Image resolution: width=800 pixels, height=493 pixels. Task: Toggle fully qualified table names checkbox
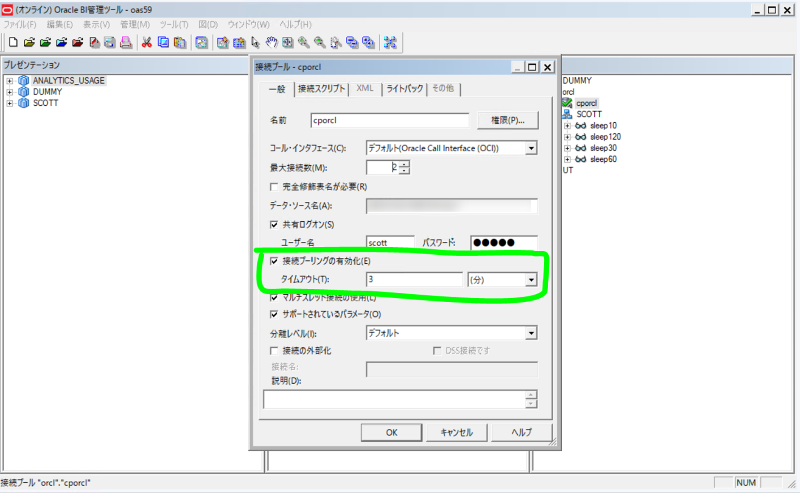pos(274,187)
